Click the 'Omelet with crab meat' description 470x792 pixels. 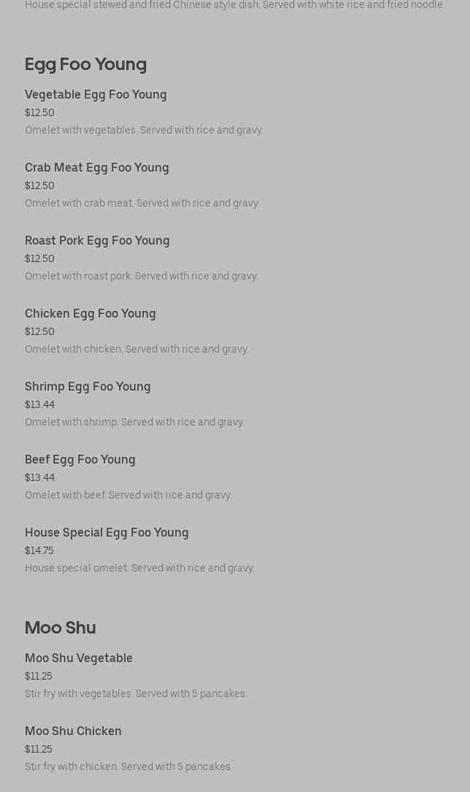click(142, 204)
